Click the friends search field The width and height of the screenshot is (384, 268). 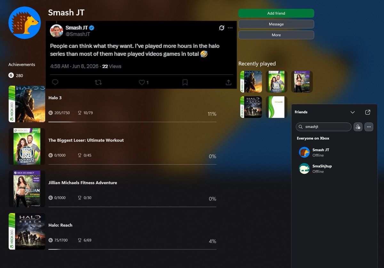click(324, 127)
